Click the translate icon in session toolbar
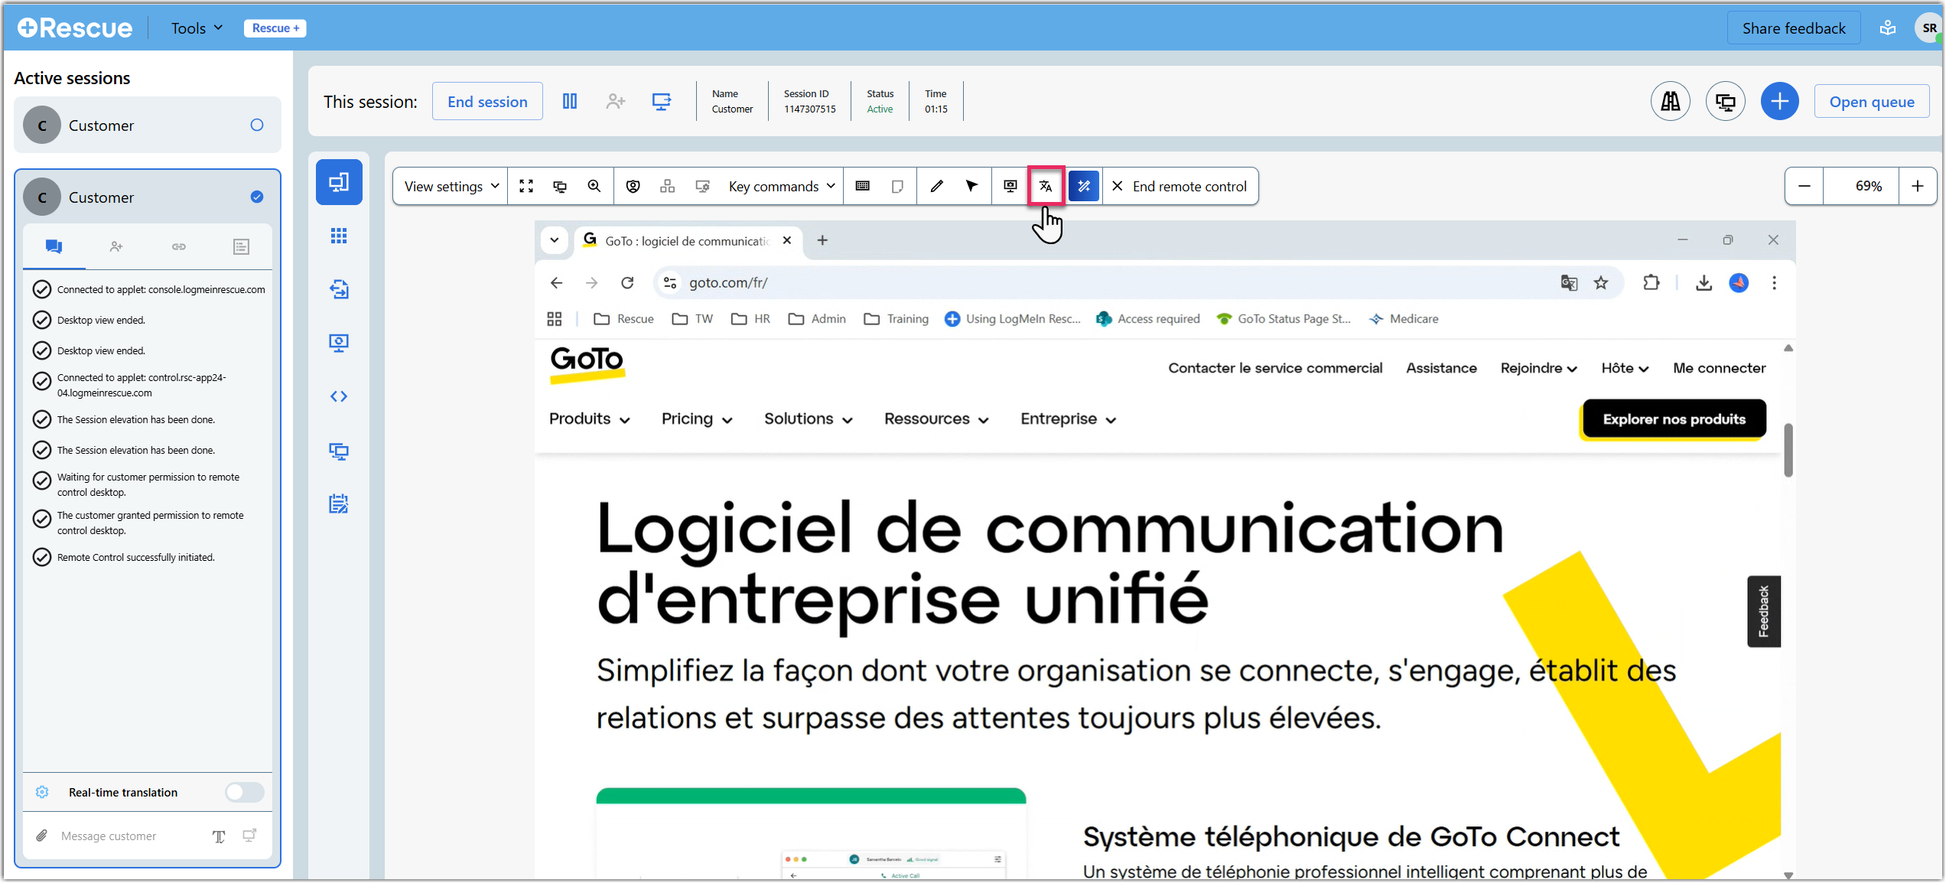The image size is (1946, 883). click(x=1046, y=186)
